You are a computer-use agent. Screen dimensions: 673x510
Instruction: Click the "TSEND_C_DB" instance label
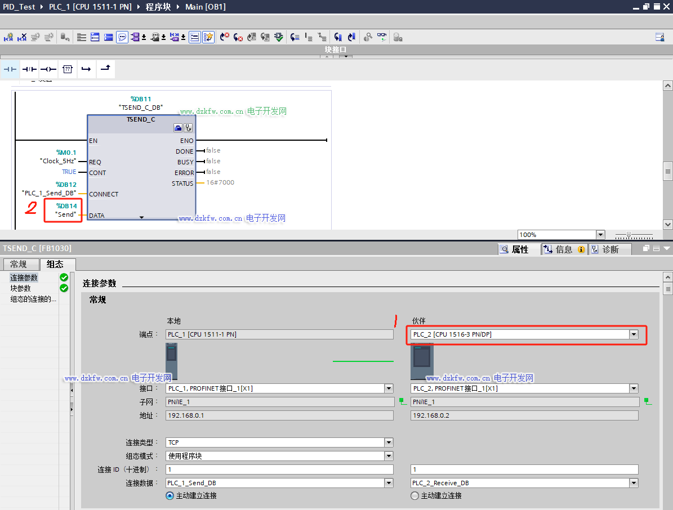point(141,108)
